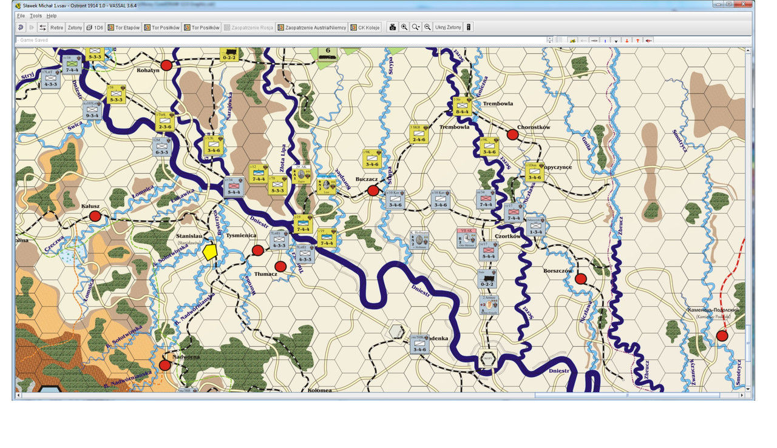Image resolution: width=777 pixels, height=448 pixels.
Task: Select the blue 9-3-4 counter
Action: click(92, 110)
